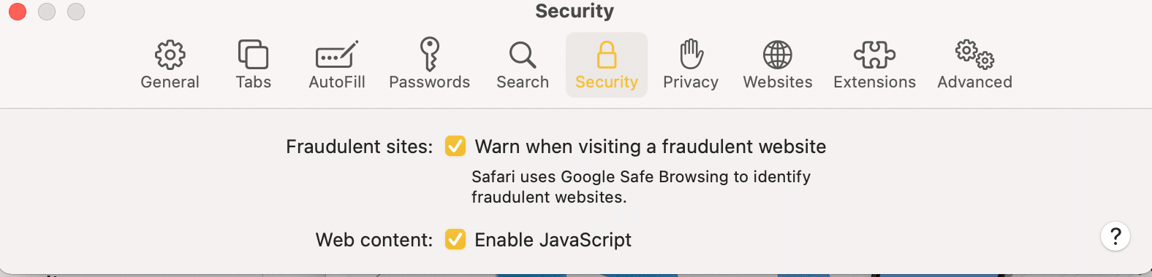Click the Extensions tab label
1152x277 pixels.
[874, 82]
